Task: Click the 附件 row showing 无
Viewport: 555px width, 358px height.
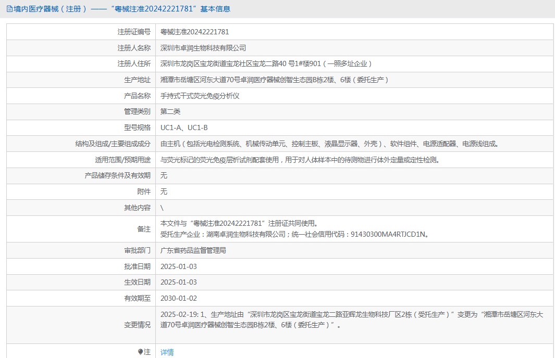Action: click(163, 191)
